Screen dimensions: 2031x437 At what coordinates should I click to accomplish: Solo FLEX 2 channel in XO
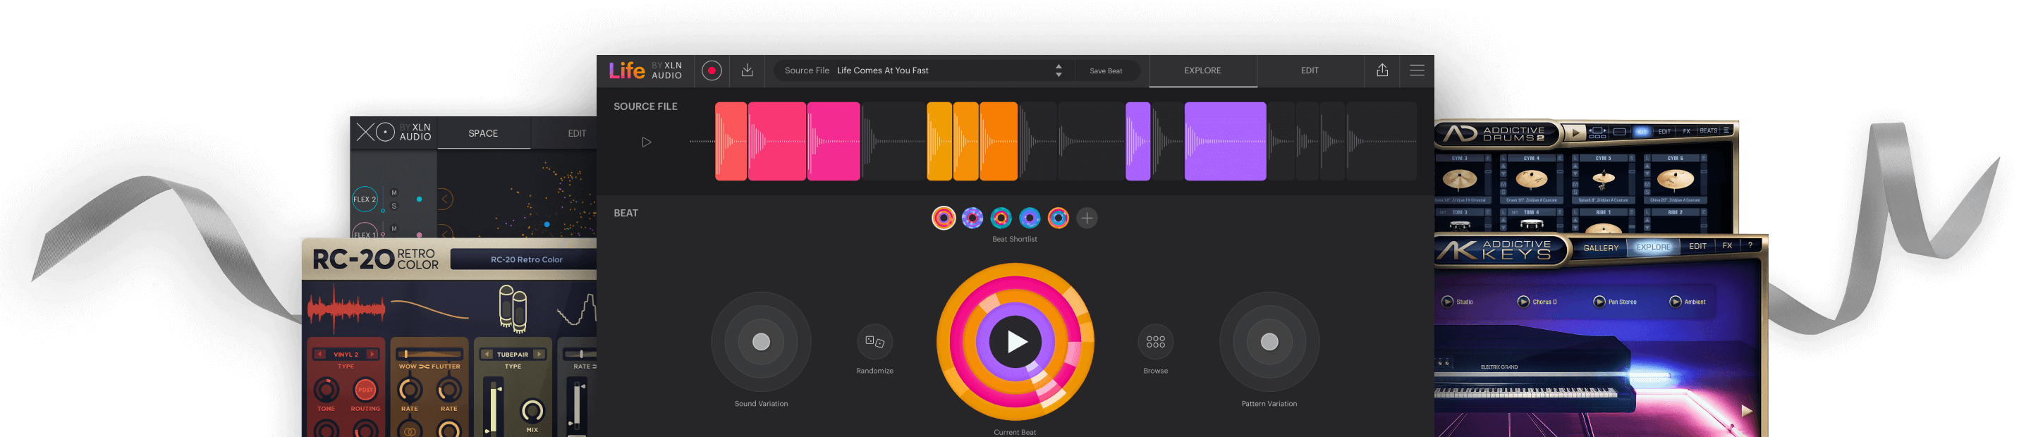(394, 207)
